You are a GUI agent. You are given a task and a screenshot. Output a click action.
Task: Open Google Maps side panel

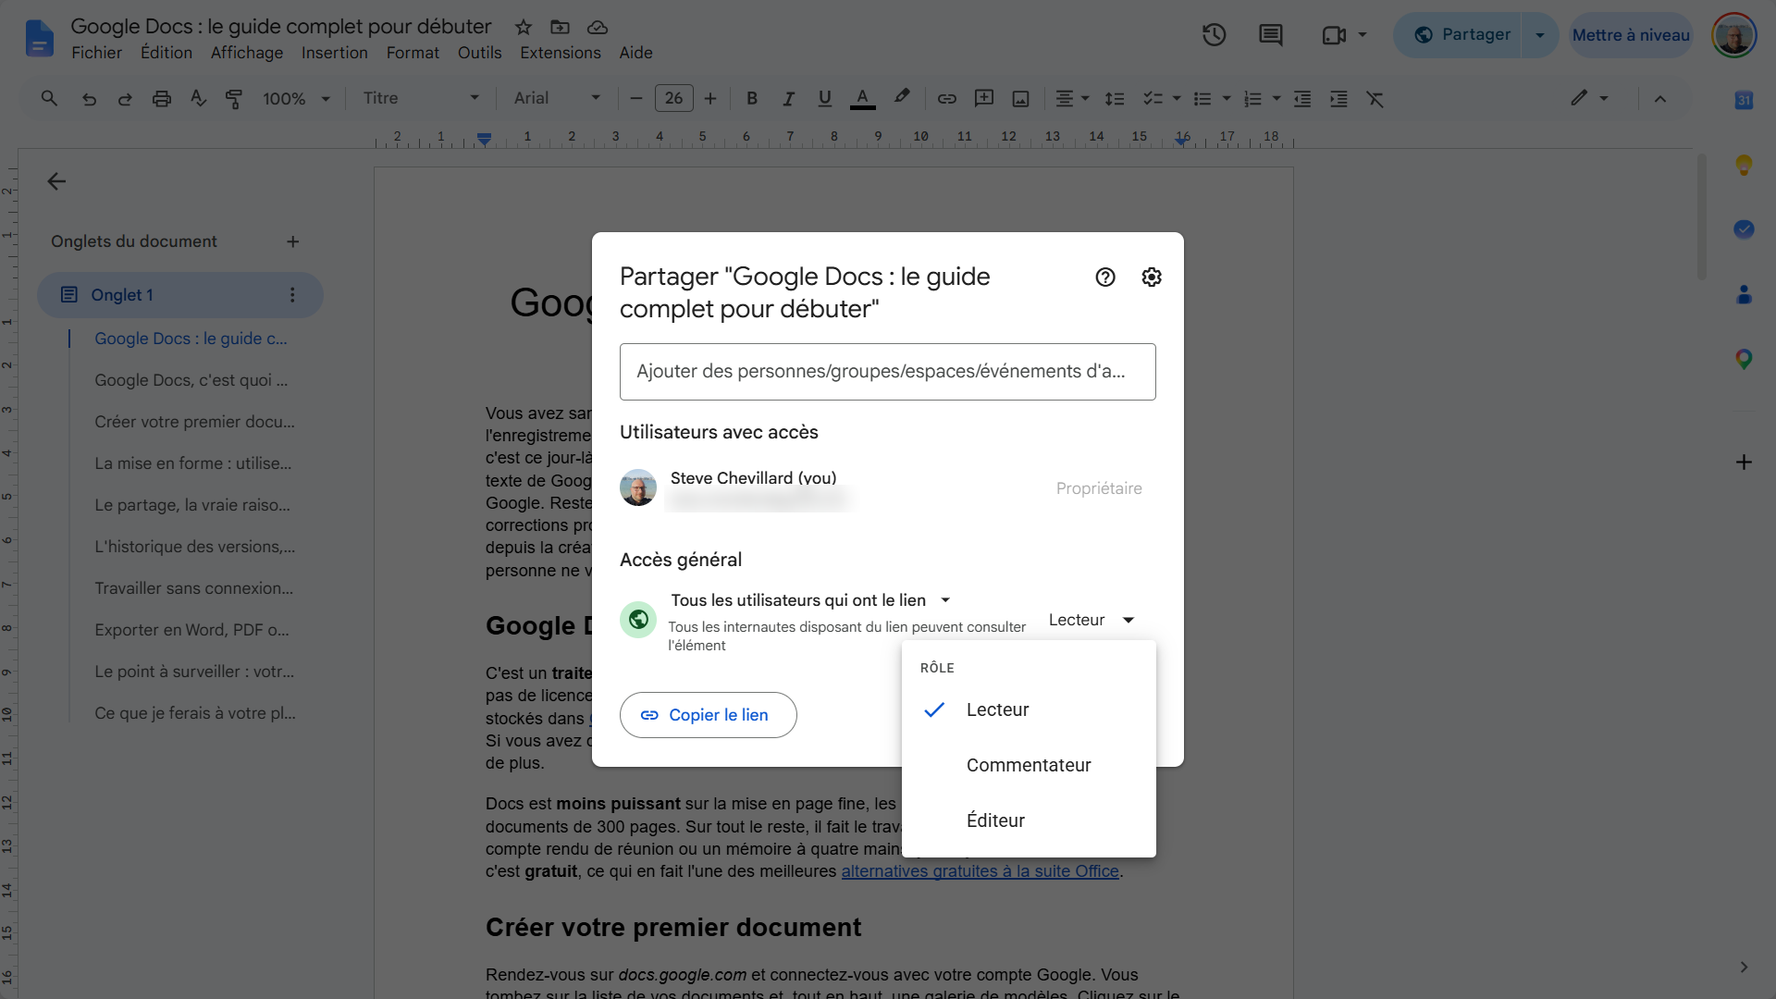click(x=1744, y=359)
